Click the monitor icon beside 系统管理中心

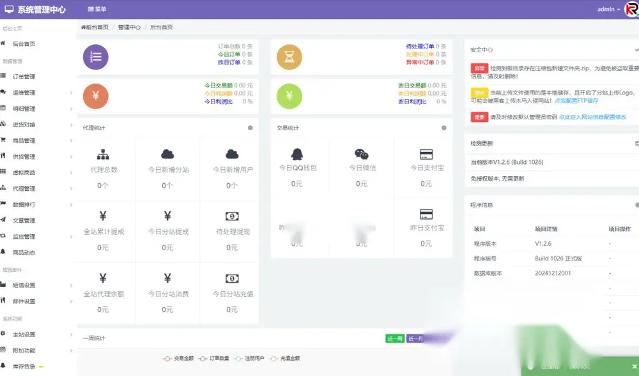click(x=9, y=9)
